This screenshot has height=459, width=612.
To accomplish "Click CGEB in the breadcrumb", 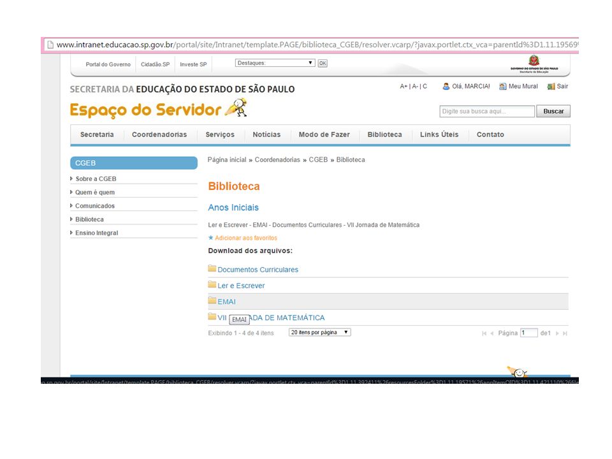I will (318, 159).
